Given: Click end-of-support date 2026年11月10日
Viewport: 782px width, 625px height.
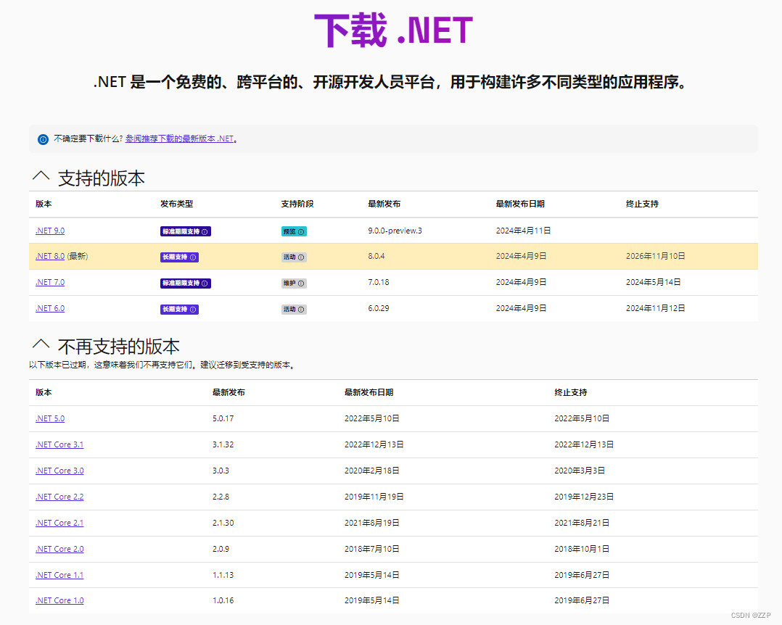Looking at the screenshot, I should coord(655,256).
